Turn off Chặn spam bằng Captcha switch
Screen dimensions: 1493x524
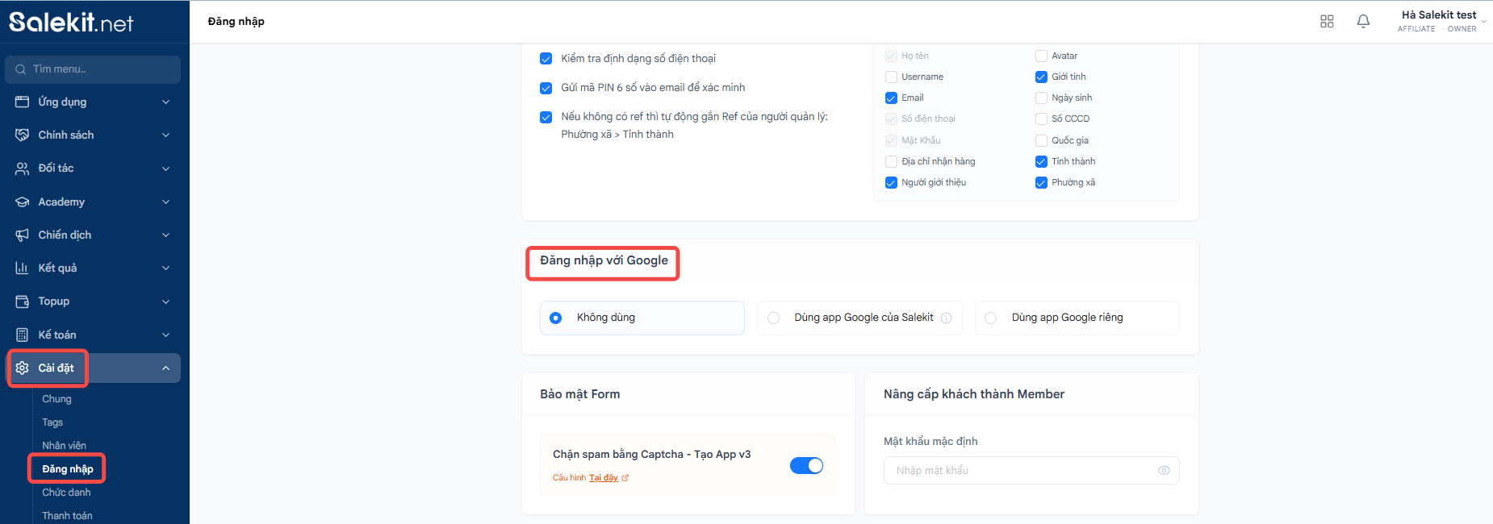click(806, 465)
